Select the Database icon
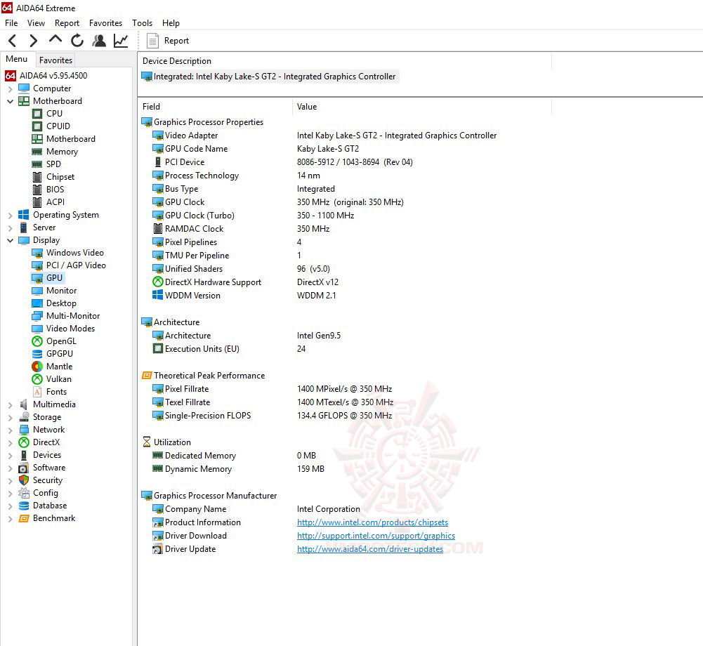Viewport: 703px width, 646px height. (24, 506)
